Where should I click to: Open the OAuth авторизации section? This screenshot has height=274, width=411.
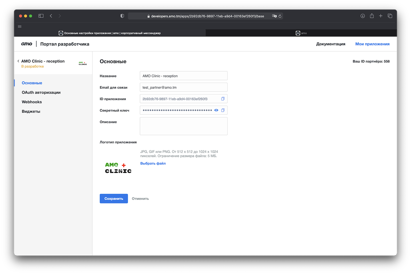[41, 93]
